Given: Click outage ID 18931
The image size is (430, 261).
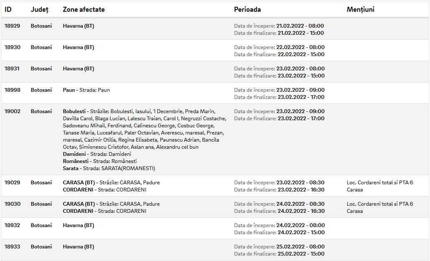Looking at the screenshot, I should click(x=12, y=69).
